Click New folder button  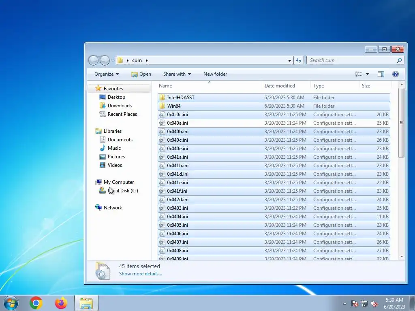tap(215, 74)
